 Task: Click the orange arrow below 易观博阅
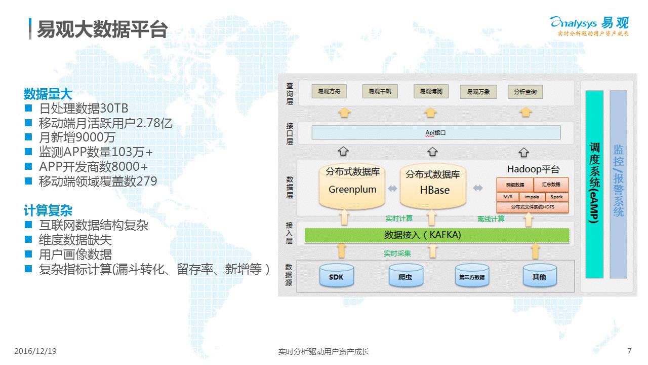(x=431, y=112)
